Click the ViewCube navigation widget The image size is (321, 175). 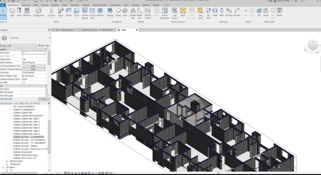[x=312, y=46]
